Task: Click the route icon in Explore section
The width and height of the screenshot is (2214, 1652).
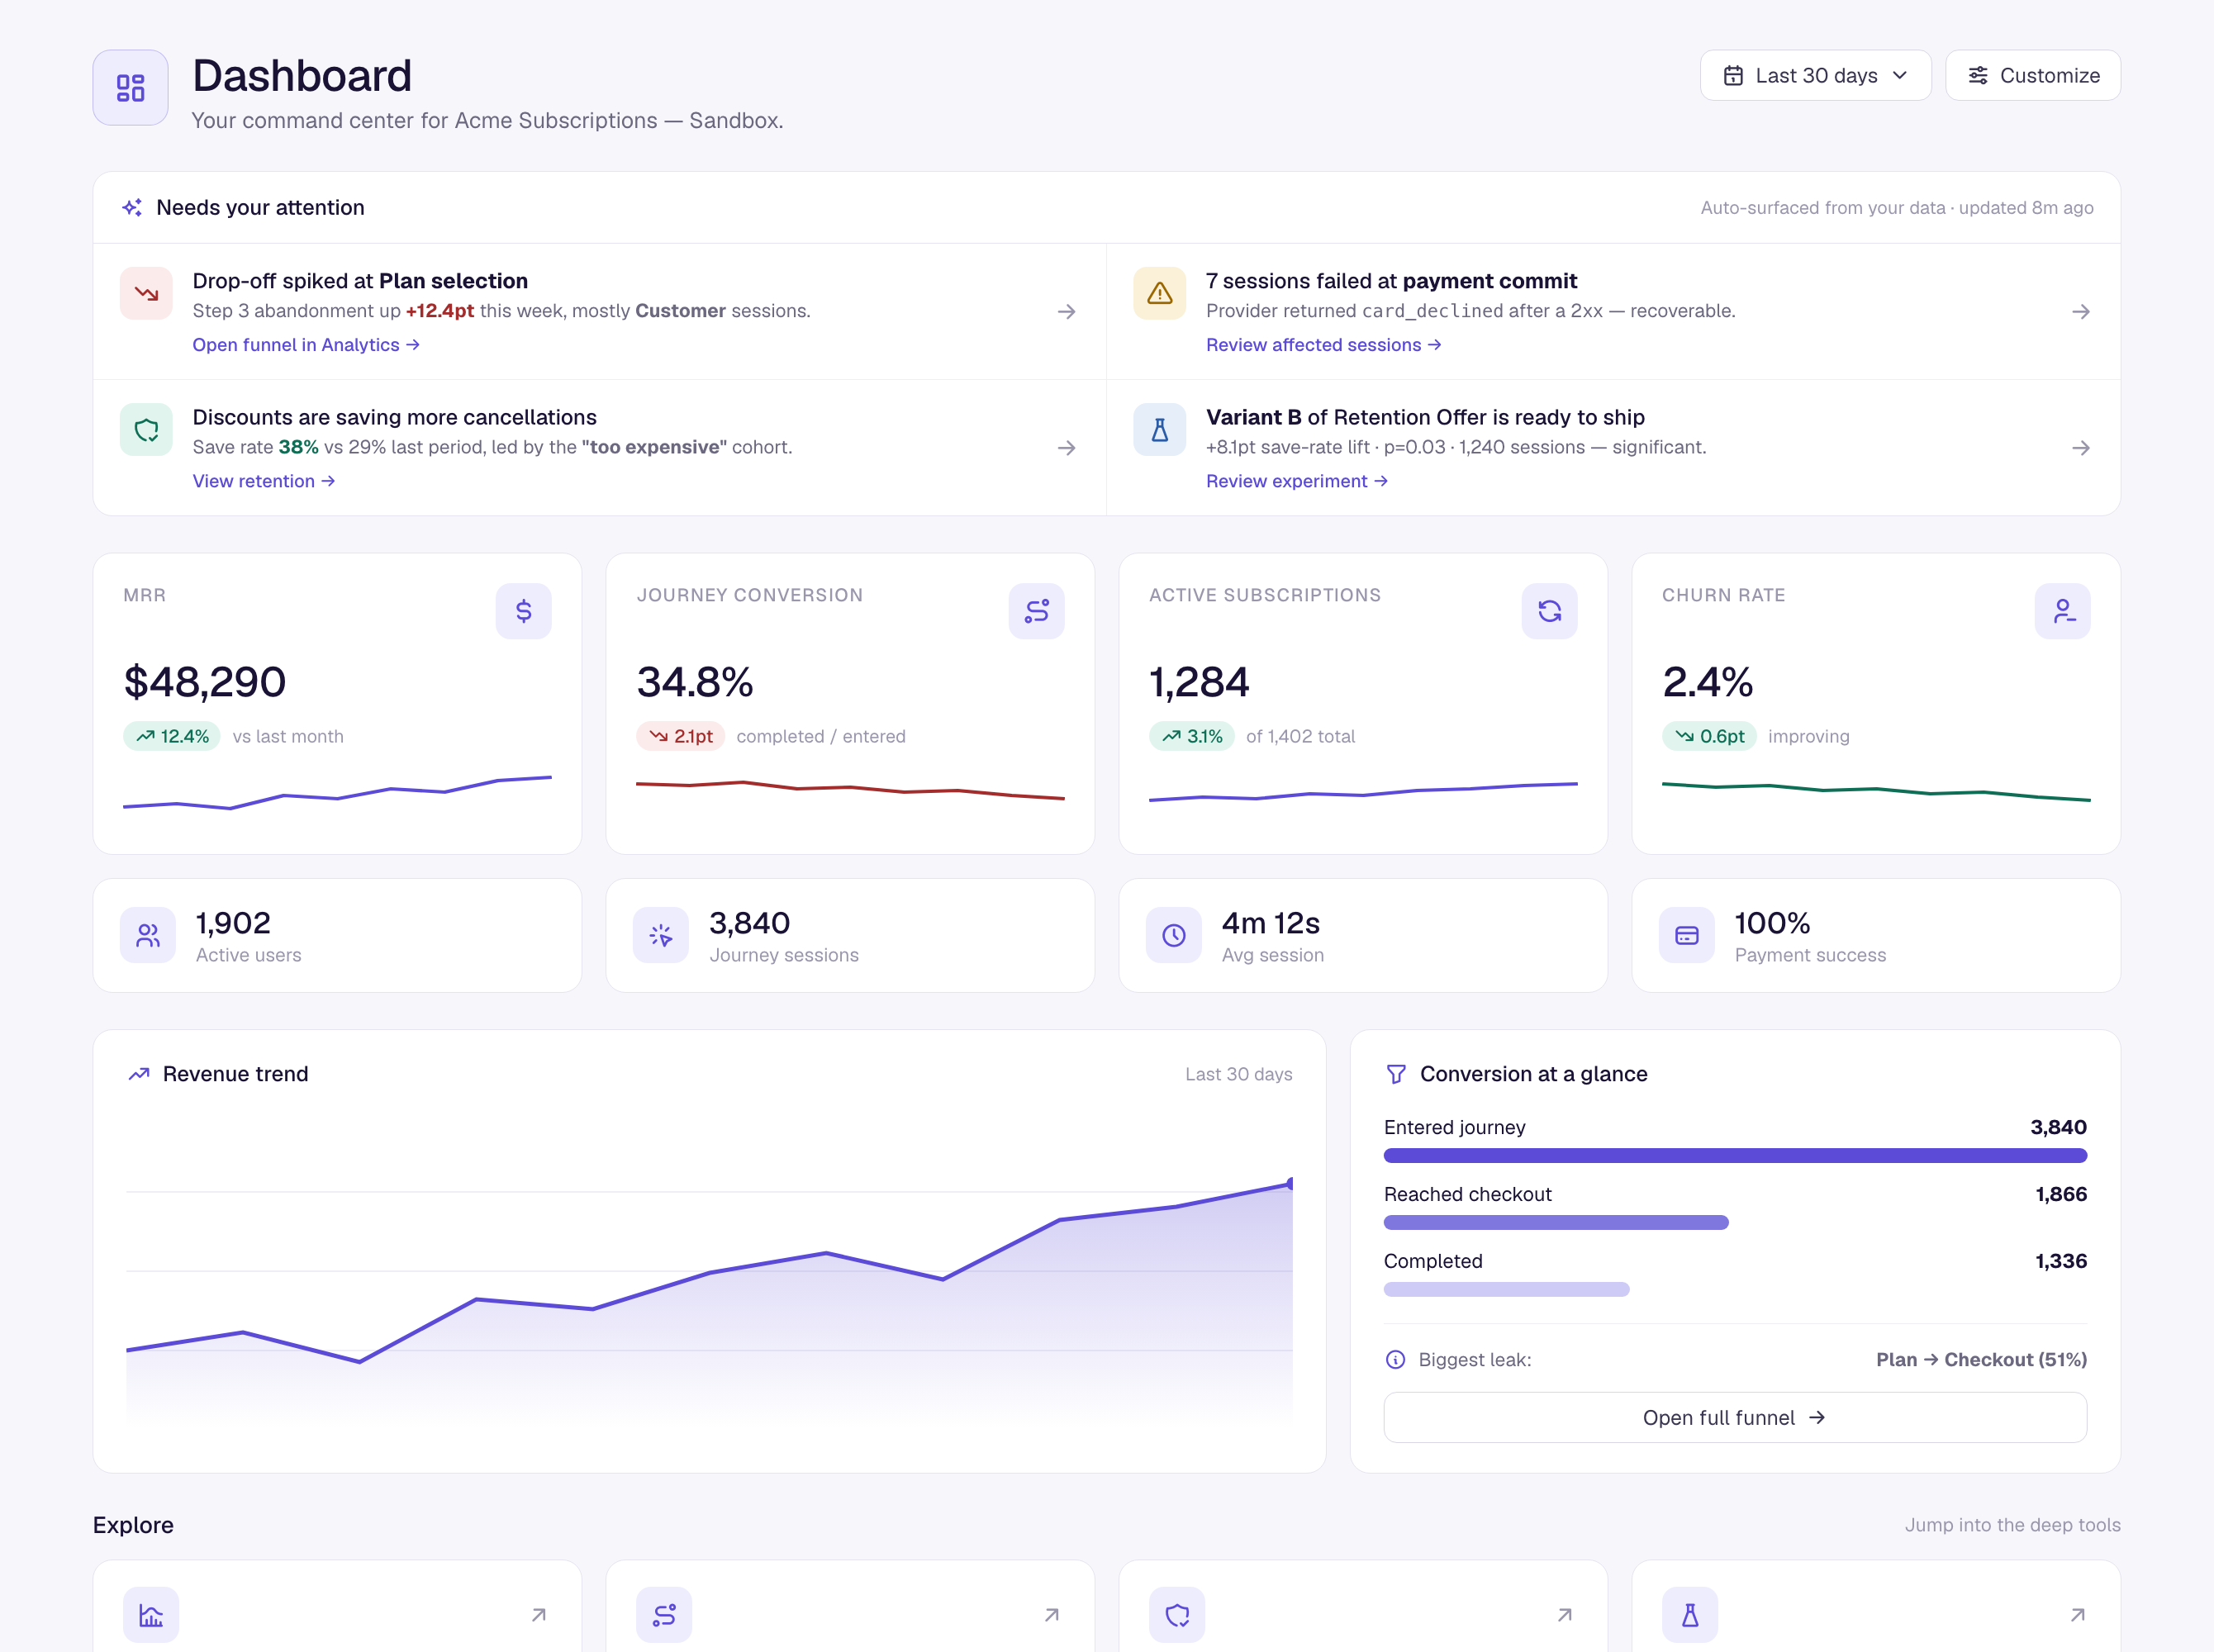Action: point(664,1615)
